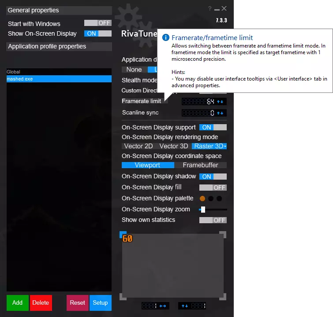Click horizontal position left/right arrows
The width and height of the screenshot is (333, 317).
(163, 306)
